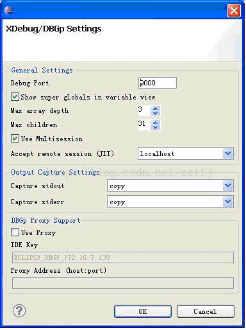
Task: Click the Max children value field
Action: [144, 125]
